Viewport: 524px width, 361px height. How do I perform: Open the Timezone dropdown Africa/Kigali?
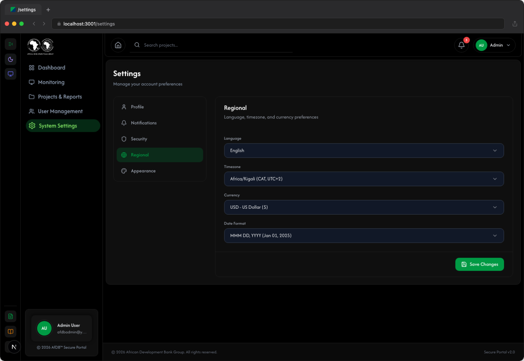click(x=364, y=179)
